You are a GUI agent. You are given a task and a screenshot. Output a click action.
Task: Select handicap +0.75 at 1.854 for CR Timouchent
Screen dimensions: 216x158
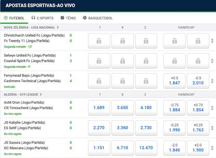(x=198, y=108)
